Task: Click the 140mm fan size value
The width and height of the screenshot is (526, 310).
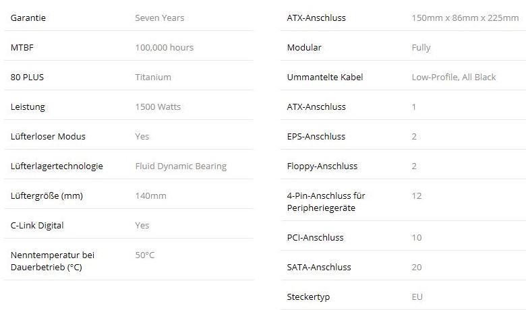Action: tap(150, 196)
